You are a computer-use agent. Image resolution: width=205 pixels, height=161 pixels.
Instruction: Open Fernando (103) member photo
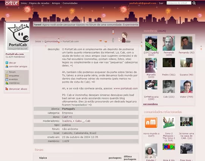[x=169, y=43]
